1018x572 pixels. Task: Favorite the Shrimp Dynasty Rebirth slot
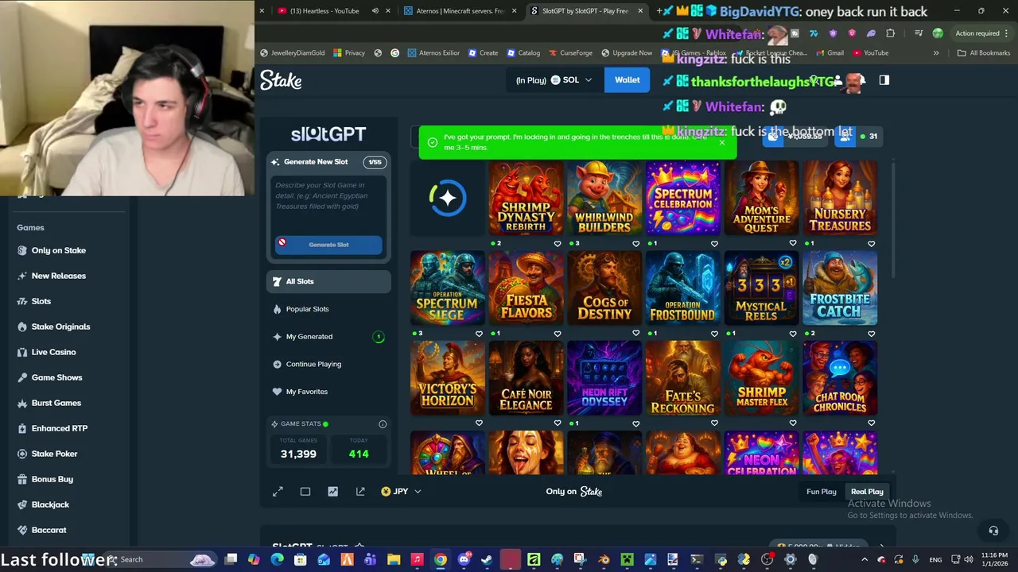point(558,244)
